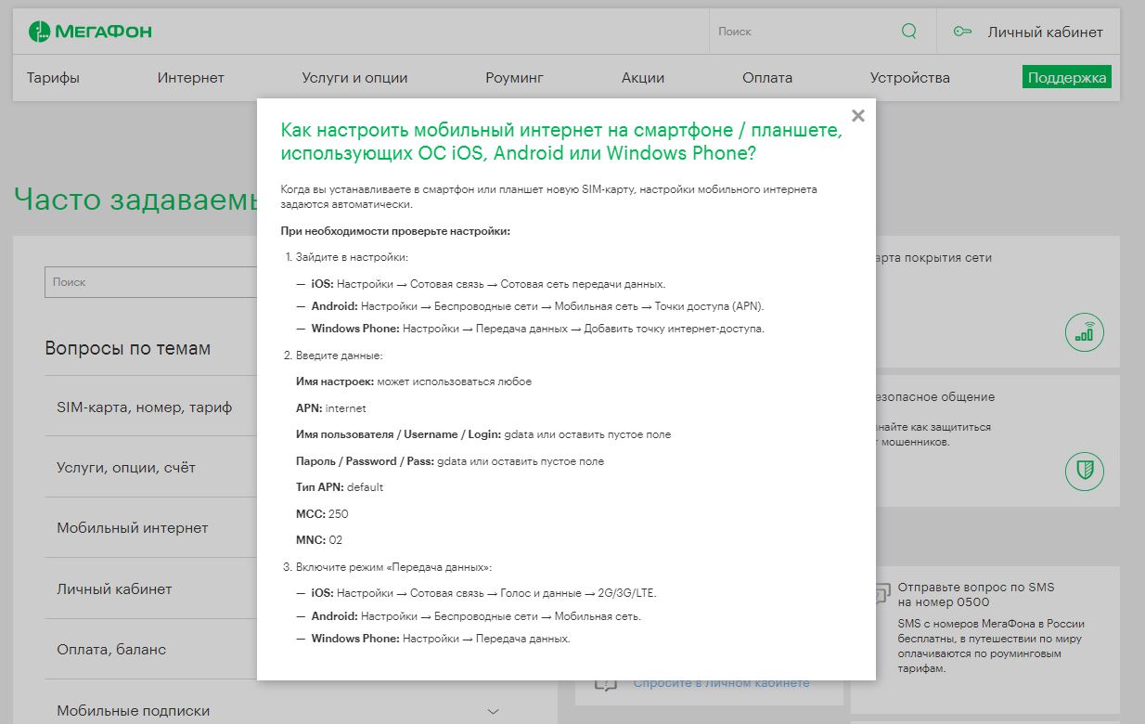
Task: Click the Отправьте вопрос по SMS card text
Action: tap(976, 595)
